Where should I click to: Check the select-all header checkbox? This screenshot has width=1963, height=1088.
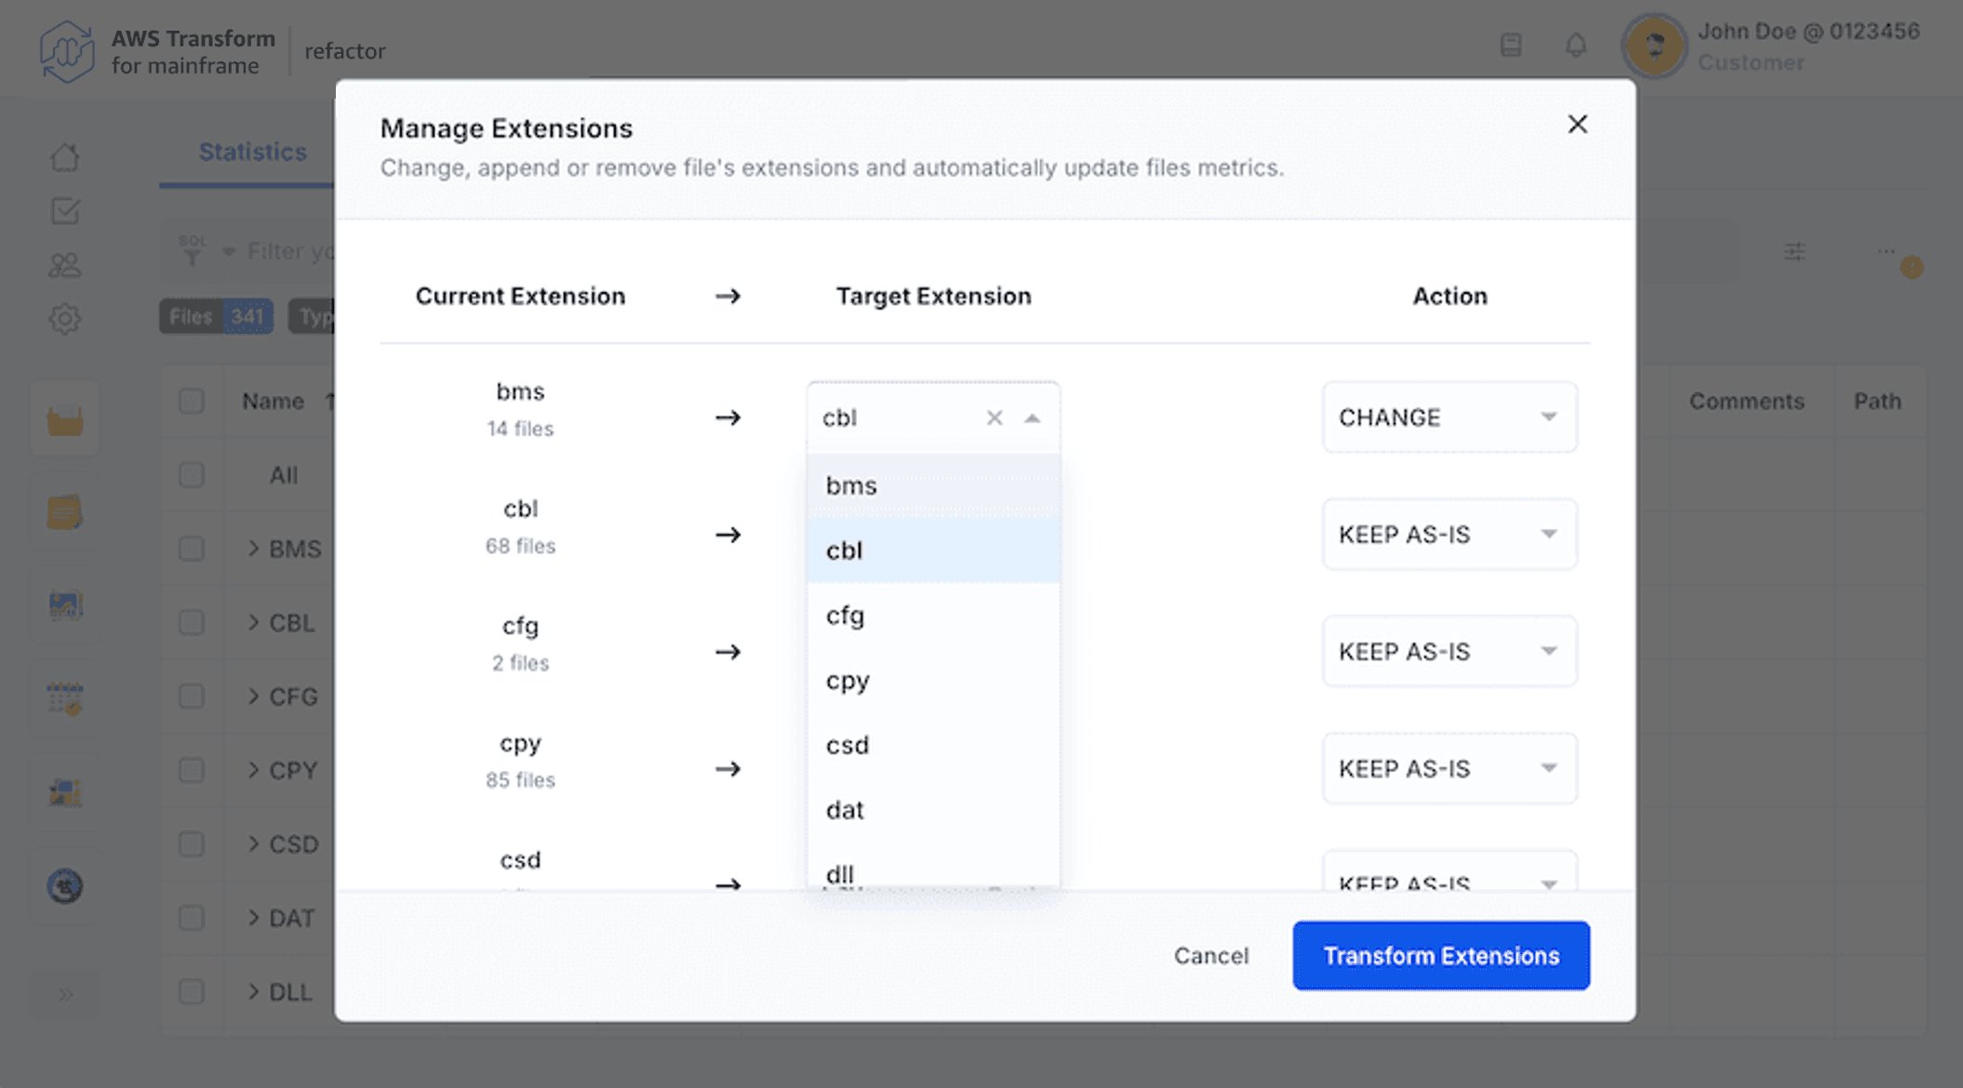coord(192,401)
